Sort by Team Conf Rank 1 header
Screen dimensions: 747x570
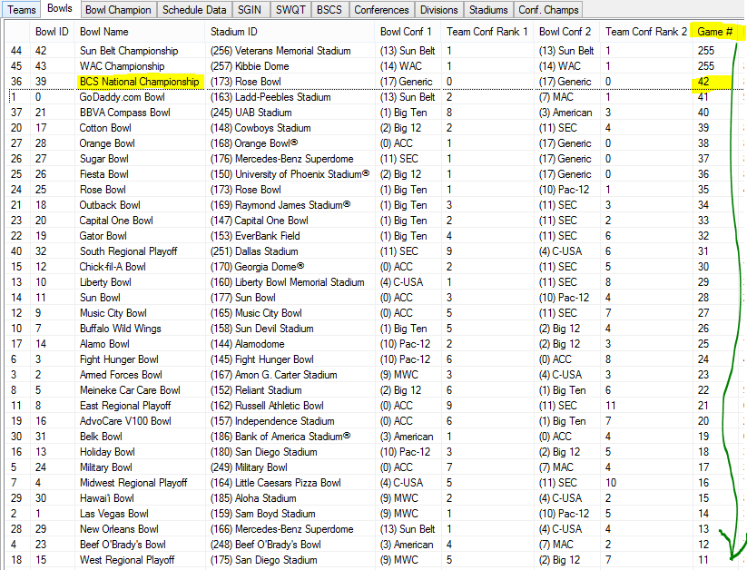coord(487,32)
